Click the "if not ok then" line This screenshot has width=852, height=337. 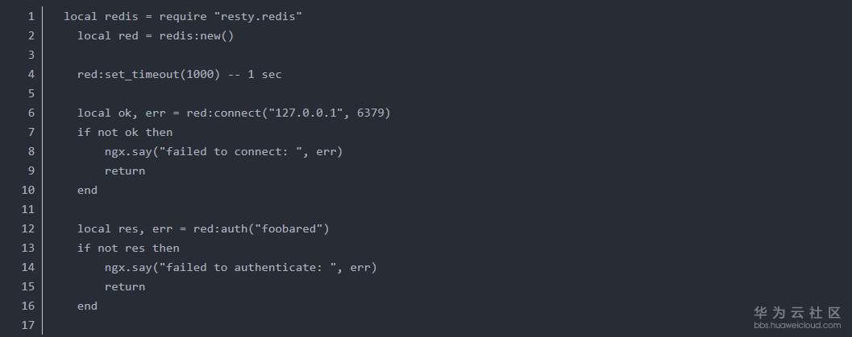pyautogui.click(x=124, y=132)
